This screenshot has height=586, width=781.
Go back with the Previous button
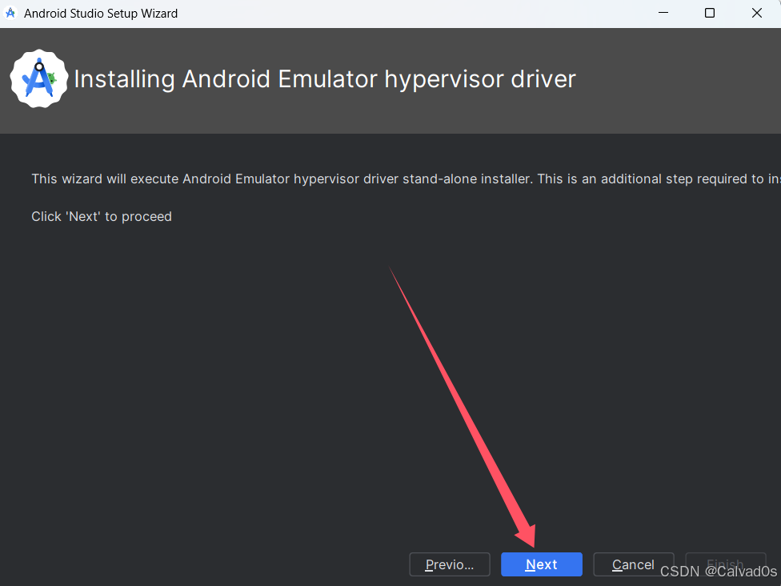click(x=449, y=564)
